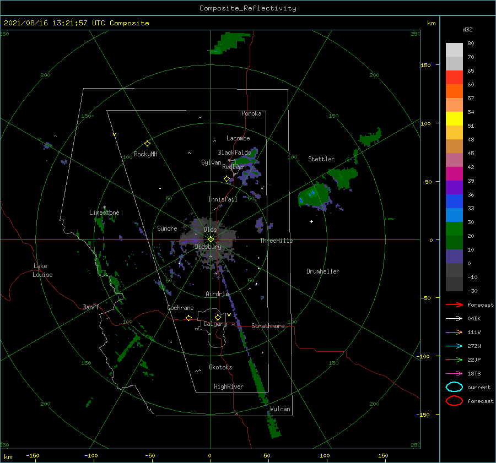This screenshot has height=463, width=496.
Task: Click the light blue 33-30 band in scale
Action: click(454, 215)
